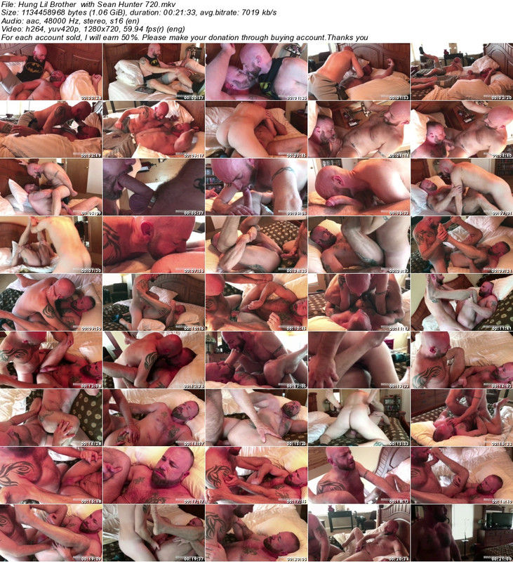Select the frame with timestamp 00:14:02
The height and width of the screenshot is (562, 513).
pos(461,360)
